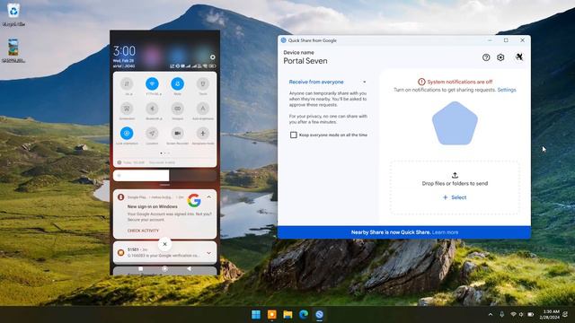Click the 3:00 clock on phone panel
Screen dimensions: 575x323
(124, 51)
